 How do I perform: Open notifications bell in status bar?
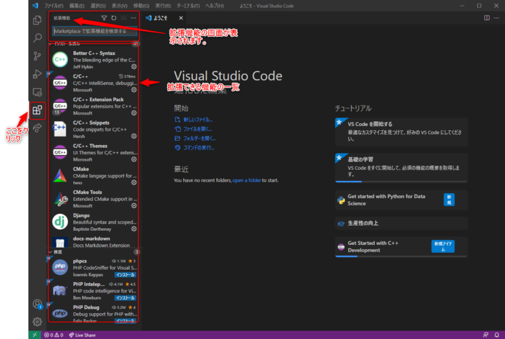point(497,335)
